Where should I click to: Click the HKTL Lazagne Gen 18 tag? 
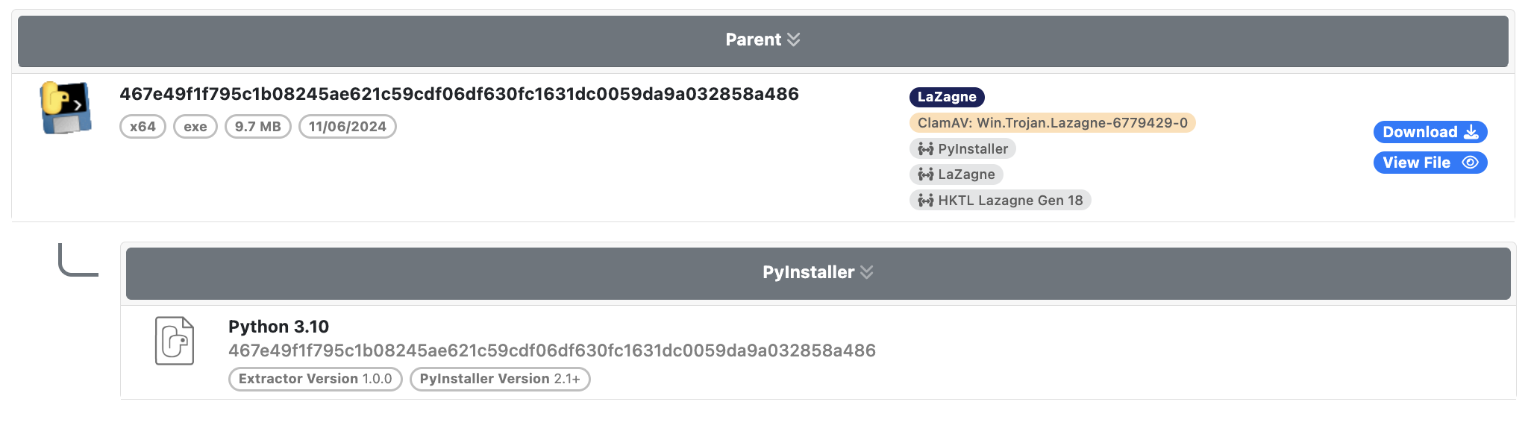(x=1000, y=201)
